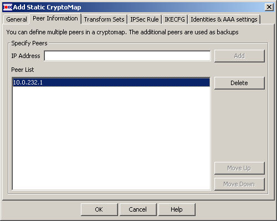Close the Add Static CryptoMap dialog
Screen dimensions: 277x221
point(269,7)
